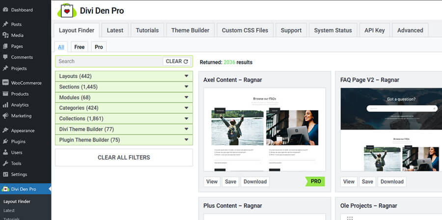Open the FAQ Page V2 – Ragnar thumbnail
The width and height of the screenshot is (442, 220).
(391, 130)
